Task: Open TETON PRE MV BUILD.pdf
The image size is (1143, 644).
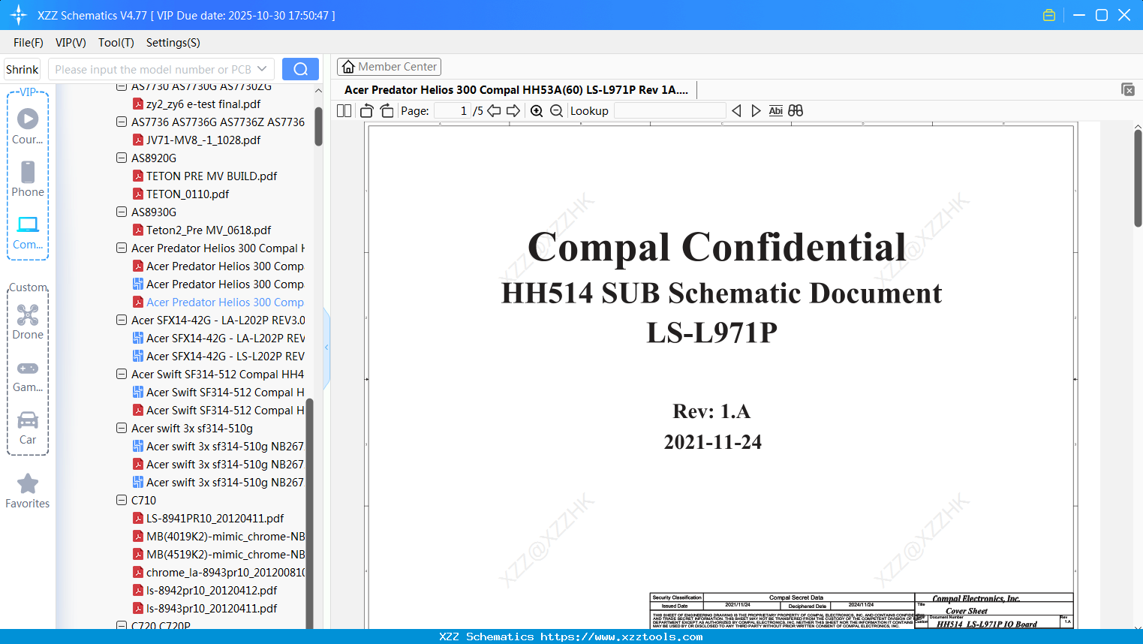Action: coord(212,176)
